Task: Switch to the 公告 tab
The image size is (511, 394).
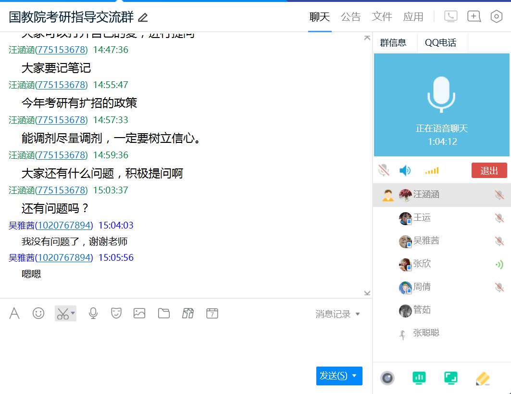Action: tap(350, 17)
